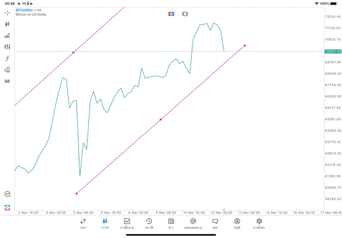342x238 pixels.
Task: Open the ราคา (quotes) tab
Action: (83, 224)
